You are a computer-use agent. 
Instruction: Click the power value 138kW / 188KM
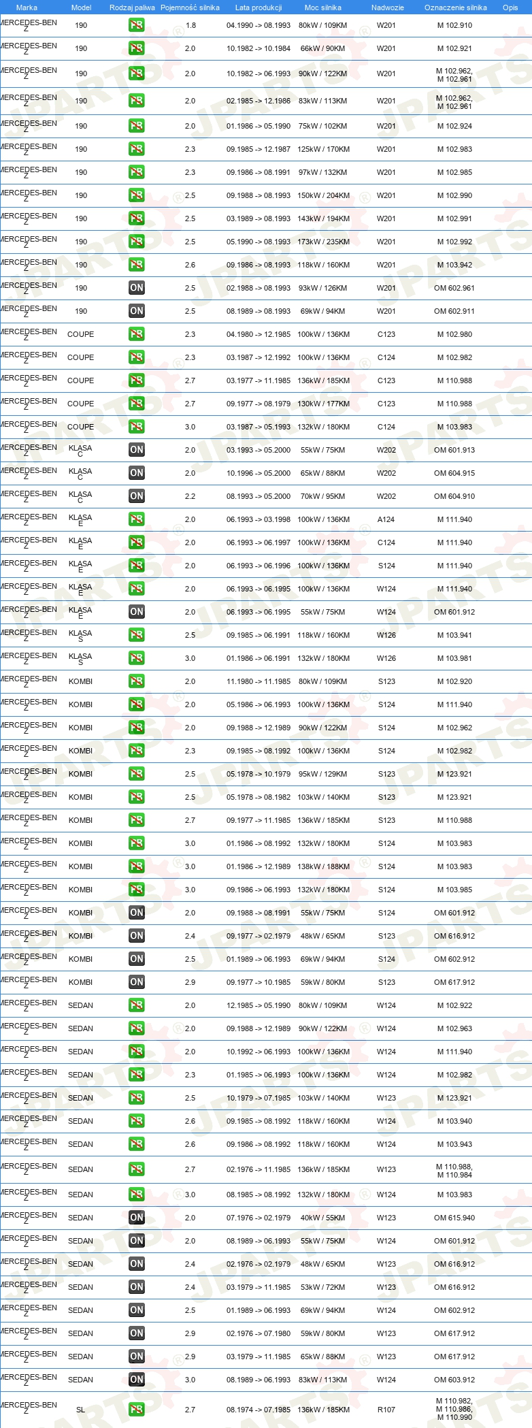click(x=323, y=866)
